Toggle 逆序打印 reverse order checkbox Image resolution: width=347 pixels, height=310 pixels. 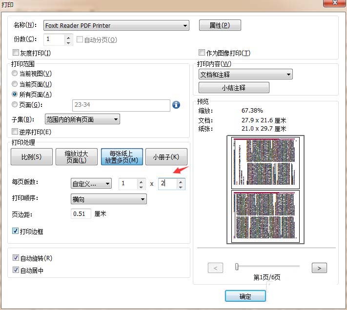pyautogui.click(x=16, y=132)
